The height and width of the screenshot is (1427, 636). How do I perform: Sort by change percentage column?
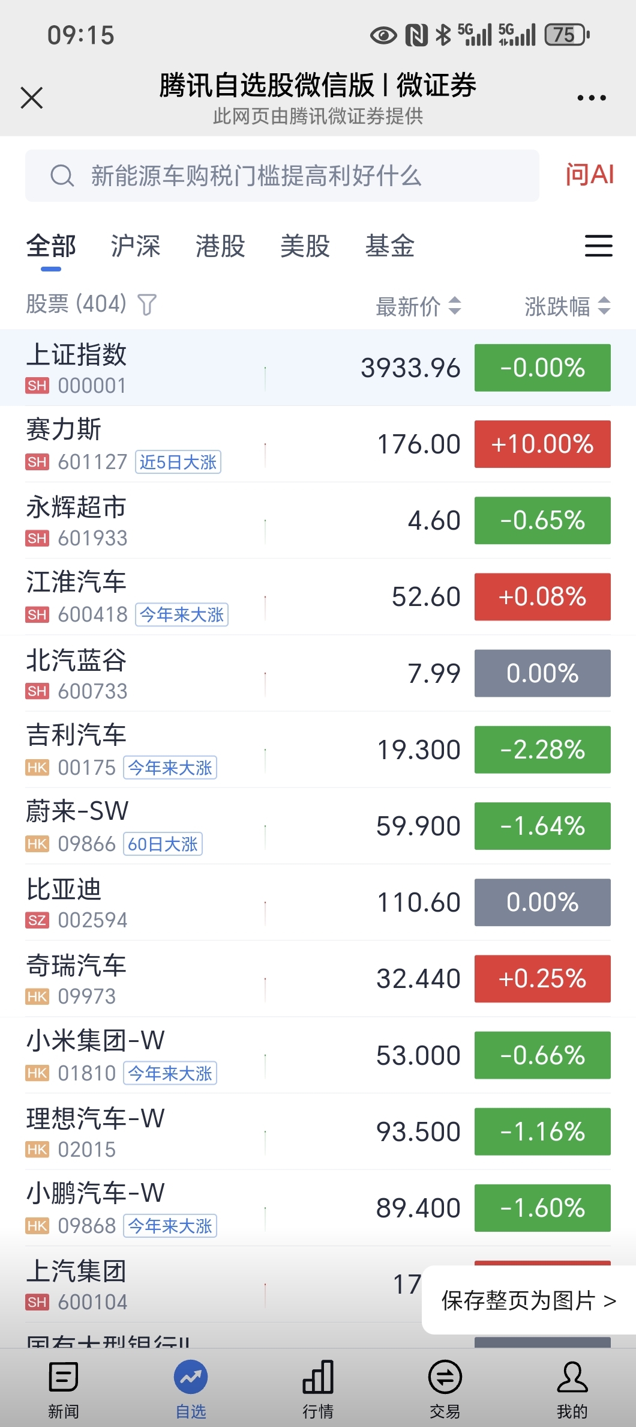[567, 306]
